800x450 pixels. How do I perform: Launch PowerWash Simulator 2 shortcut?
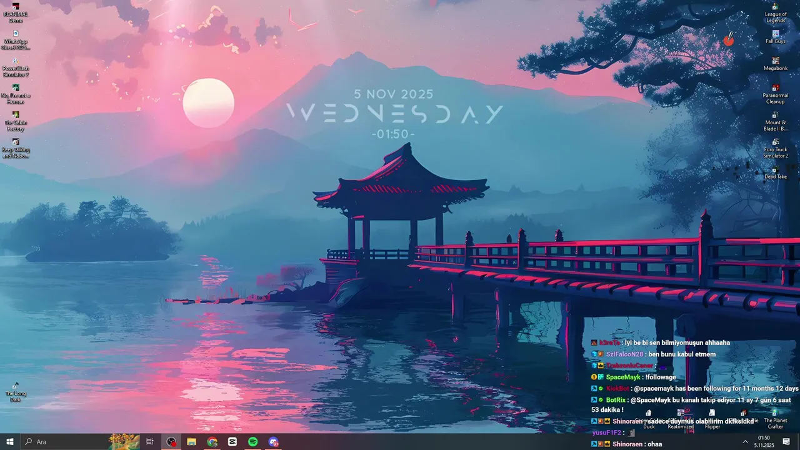pos(16,67)
